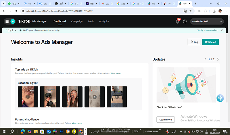The width and height of the screenshot is (230, 135).
Task: Open the Chrome profile avatar
Action: point(220,11)
